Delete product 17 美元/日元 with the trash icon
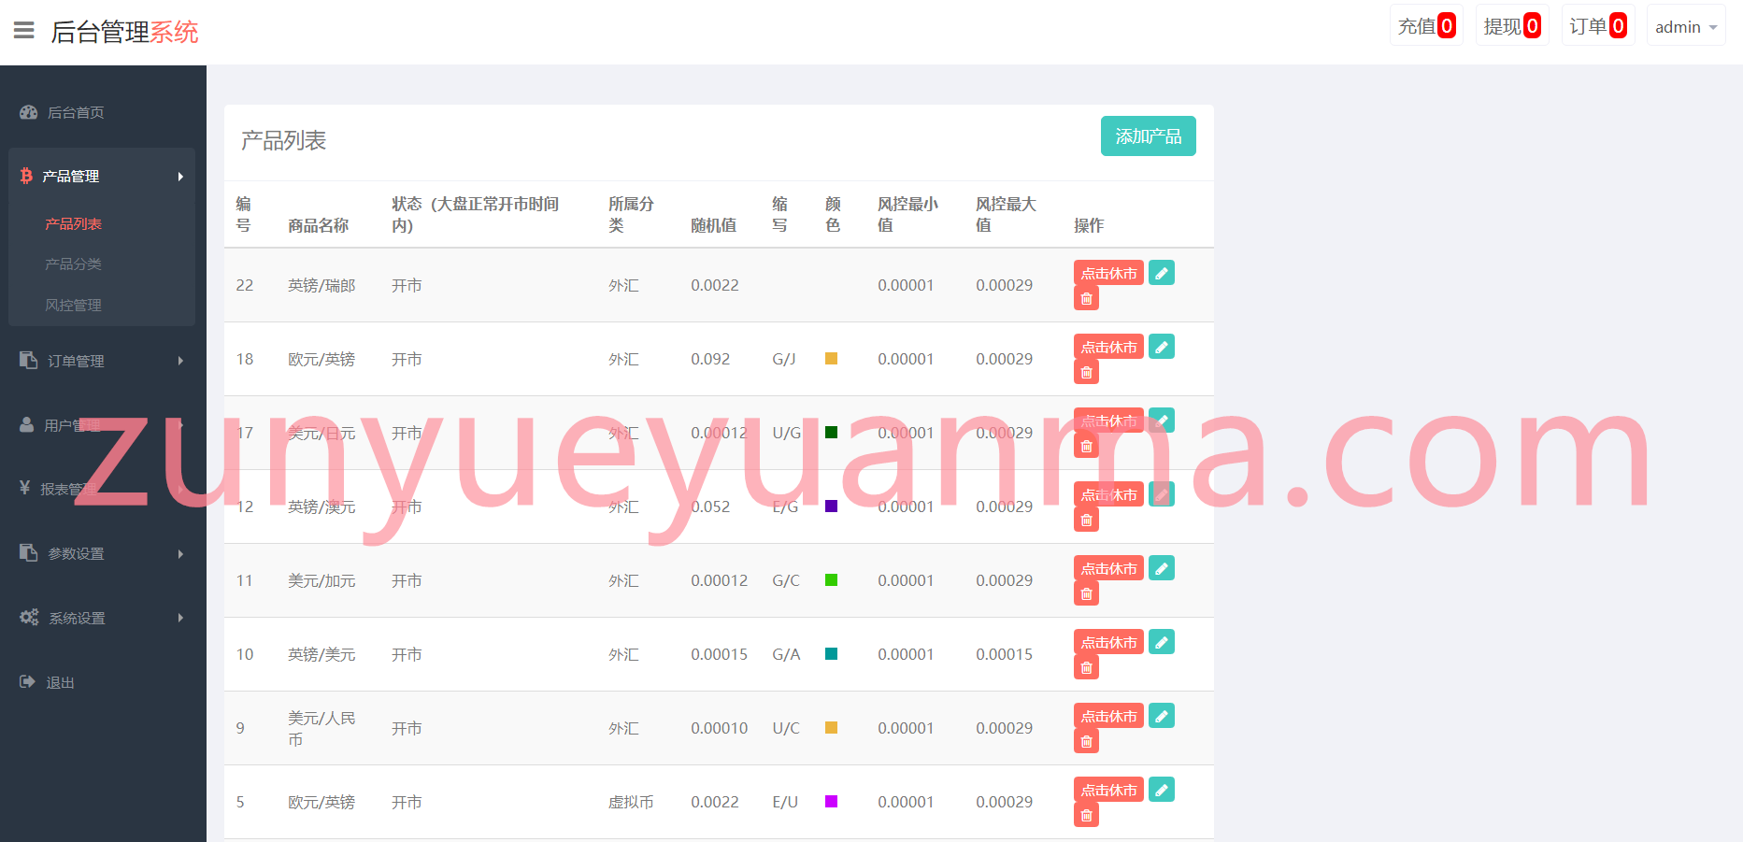 click(1086, 447)
